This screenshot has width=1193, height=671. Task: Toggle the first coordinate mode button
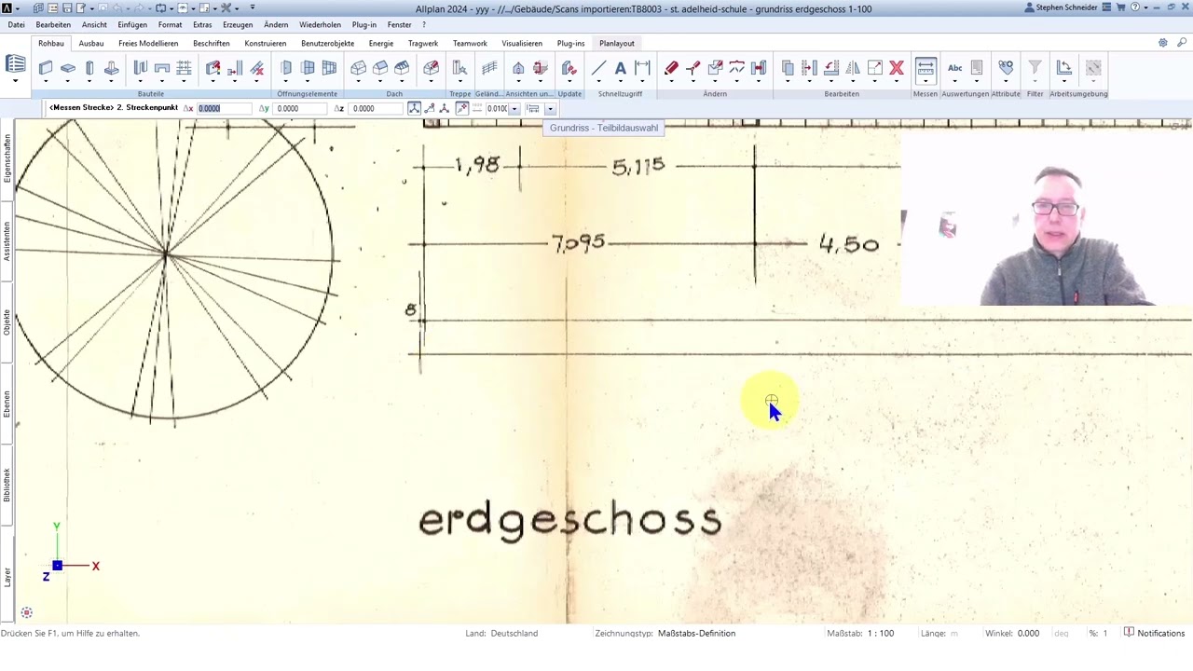tap(414, 108)
